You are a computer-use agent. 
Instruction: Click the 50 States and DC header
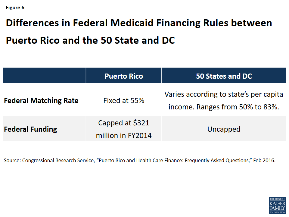224,76
